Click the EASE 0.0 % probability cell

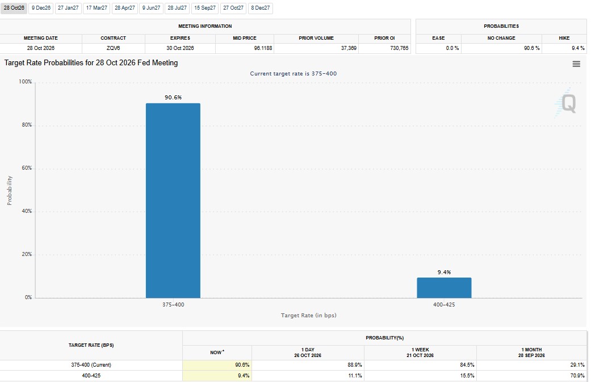438,48
